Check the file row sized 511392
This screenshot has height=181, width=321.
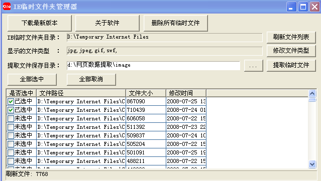11,127
